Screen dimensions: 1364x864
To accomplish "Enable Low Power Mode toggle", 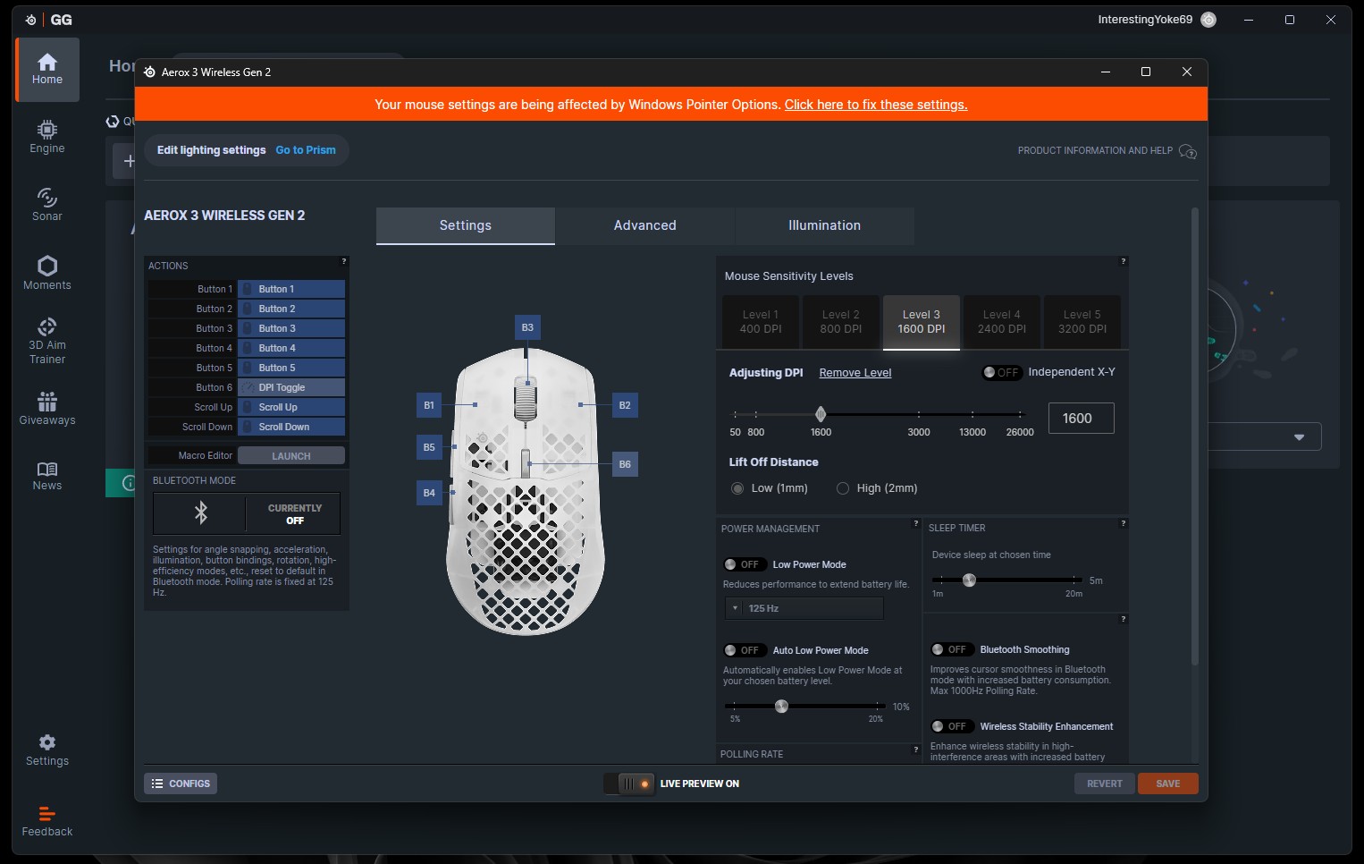I will point(742,564).
